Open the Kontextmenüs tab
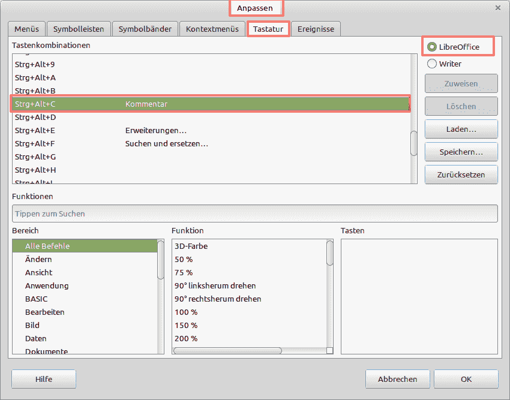 click(212, 29)
